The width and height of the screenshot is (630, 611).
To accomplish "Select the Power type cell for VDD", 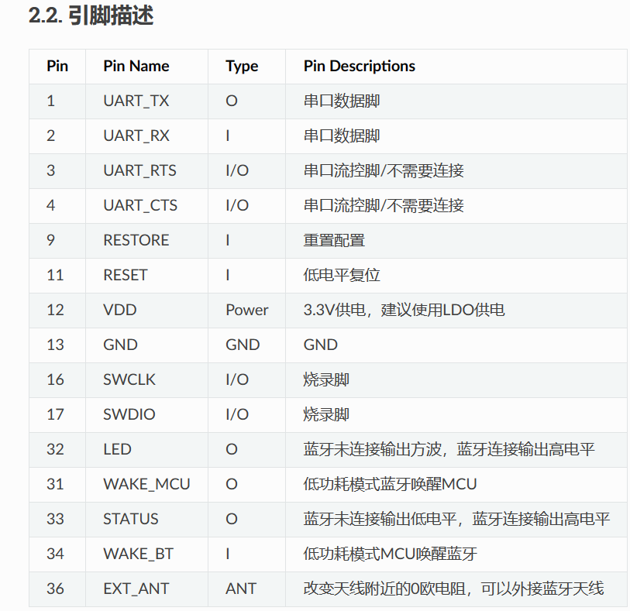I will point(246,310).
